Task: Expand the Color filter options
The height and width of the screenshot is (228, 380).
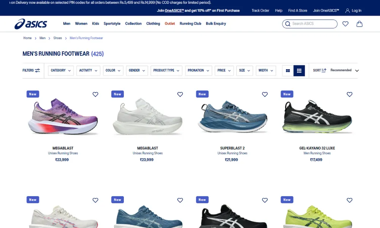Action: 113,71
